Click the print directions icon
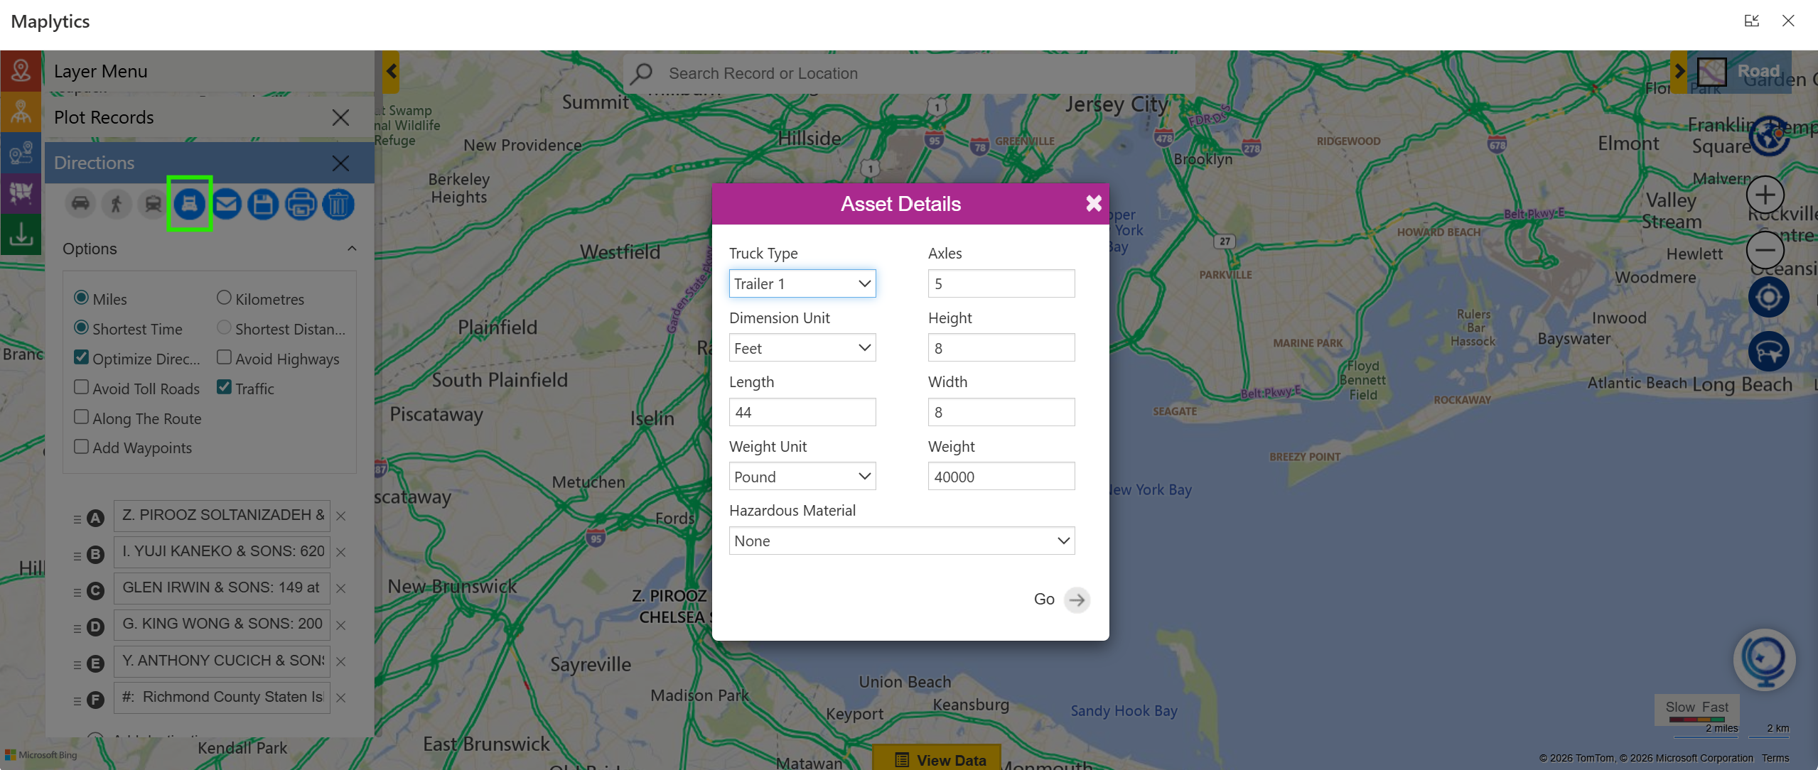The width and height of the screenshot is (1818, 770). (x=301, y=204)
